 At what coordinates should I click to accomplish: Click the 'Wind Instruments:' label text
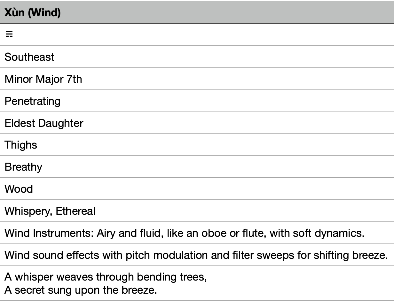(x=50, y=233)
